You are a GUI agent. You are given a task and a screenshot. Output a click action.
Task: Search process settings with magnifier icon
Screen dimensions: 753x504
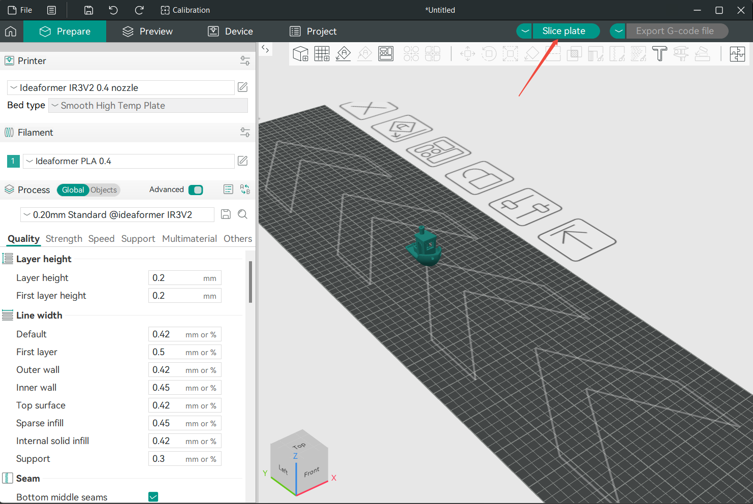tap(243, 214)
